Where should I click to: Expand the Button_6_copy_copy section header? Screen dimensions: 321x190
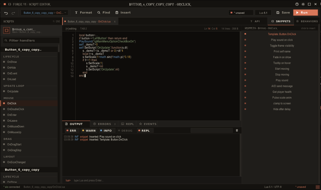[x=29, y=170]
